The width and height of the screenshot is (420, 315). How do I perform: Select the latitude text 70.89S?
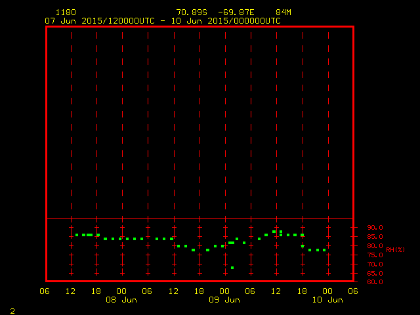192,12
